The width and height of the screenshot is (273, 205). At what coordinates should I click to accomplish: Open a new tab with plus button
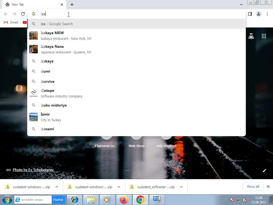72,5
